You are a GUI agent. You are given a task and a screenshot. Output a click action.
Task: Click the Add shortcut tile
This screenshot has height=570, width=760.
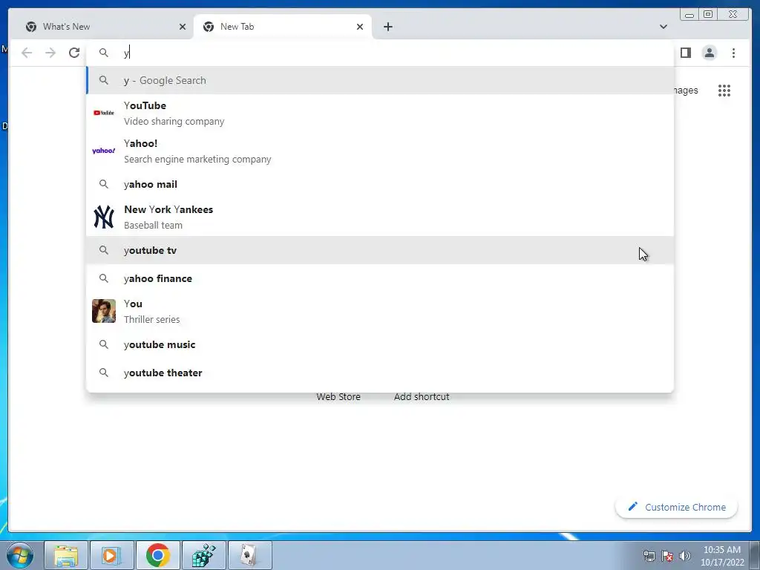coord(422,396)
